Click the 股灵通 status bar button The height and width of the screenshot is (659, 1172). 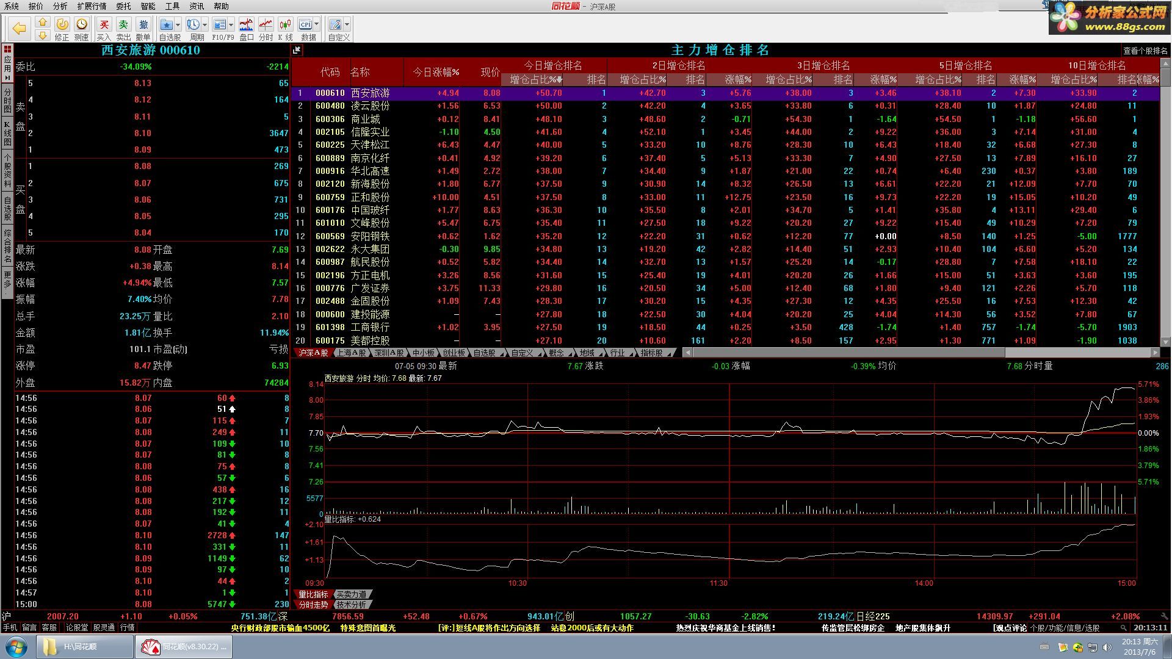coord(103,627)
